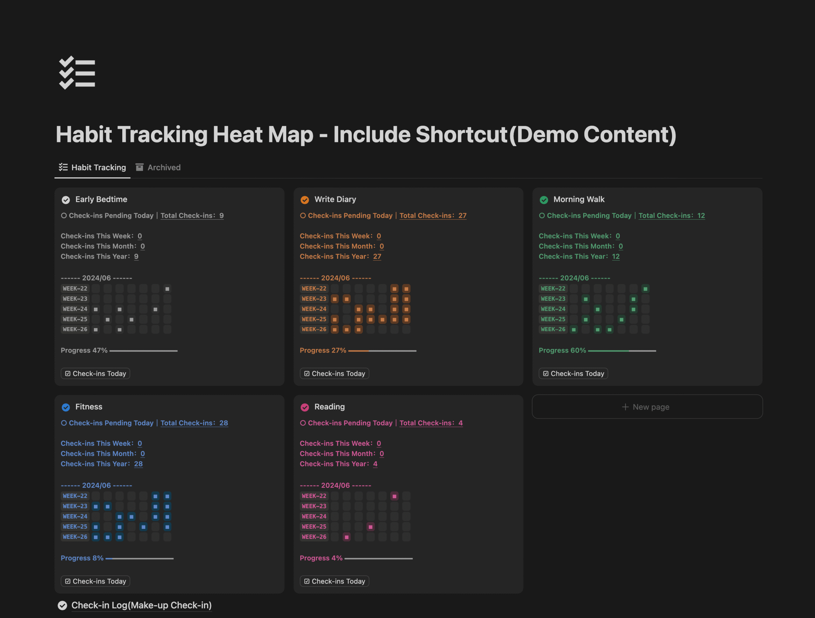Open the Reading card title

coord(330,407)
